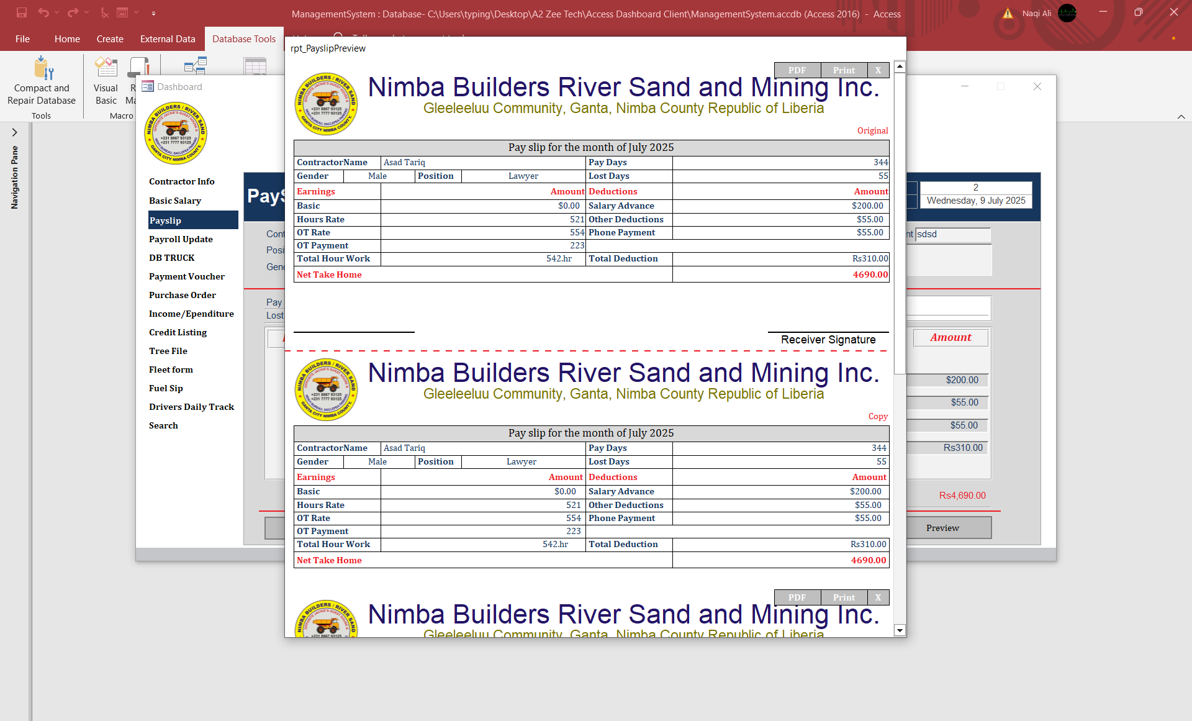The width and height of the screenshot is (1192, 721).
Task: Open Contractor Info in Dashboard menu
Action: click(x=182, y=181)
